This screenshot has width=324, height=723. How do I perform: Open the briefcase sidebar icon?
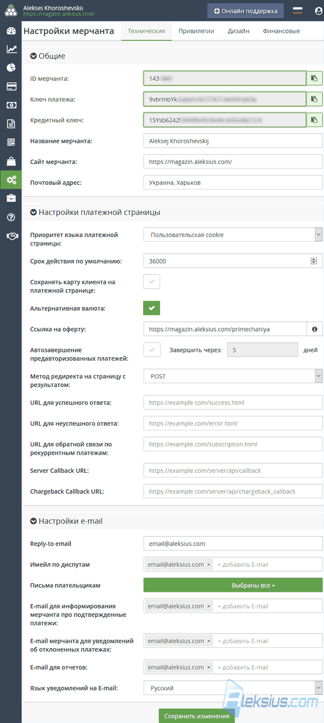click(11, 198)
